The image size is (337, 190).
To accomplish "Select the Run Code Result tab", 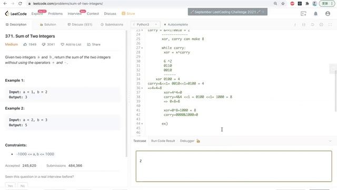I will click(163, 141).
